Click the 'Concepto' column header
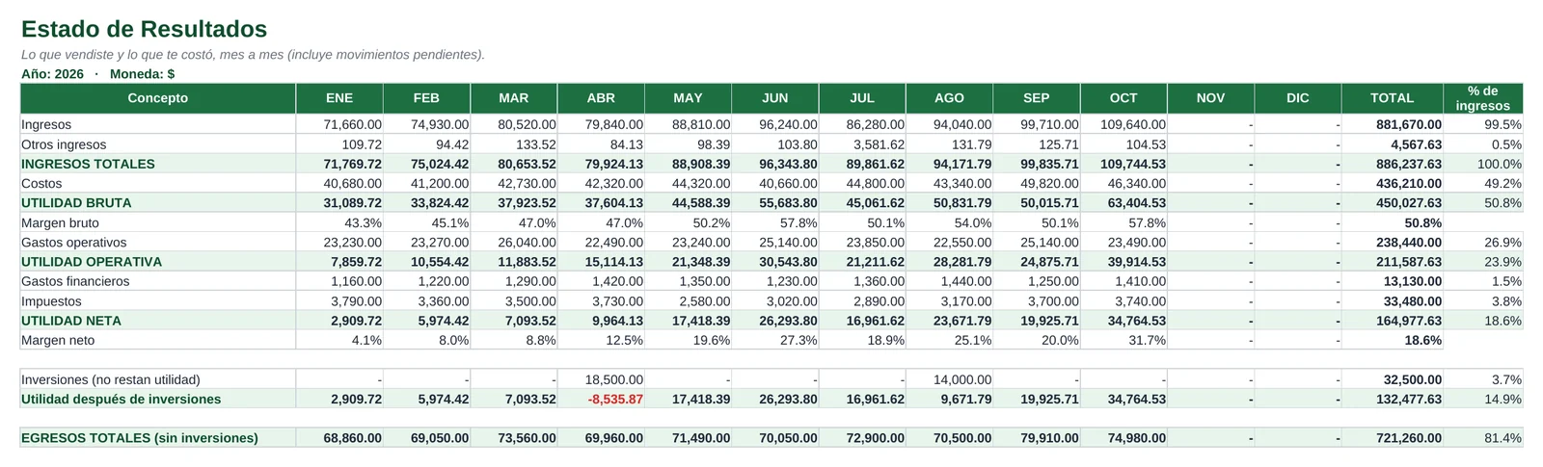 pyautogui.click(x=158, y=98)
